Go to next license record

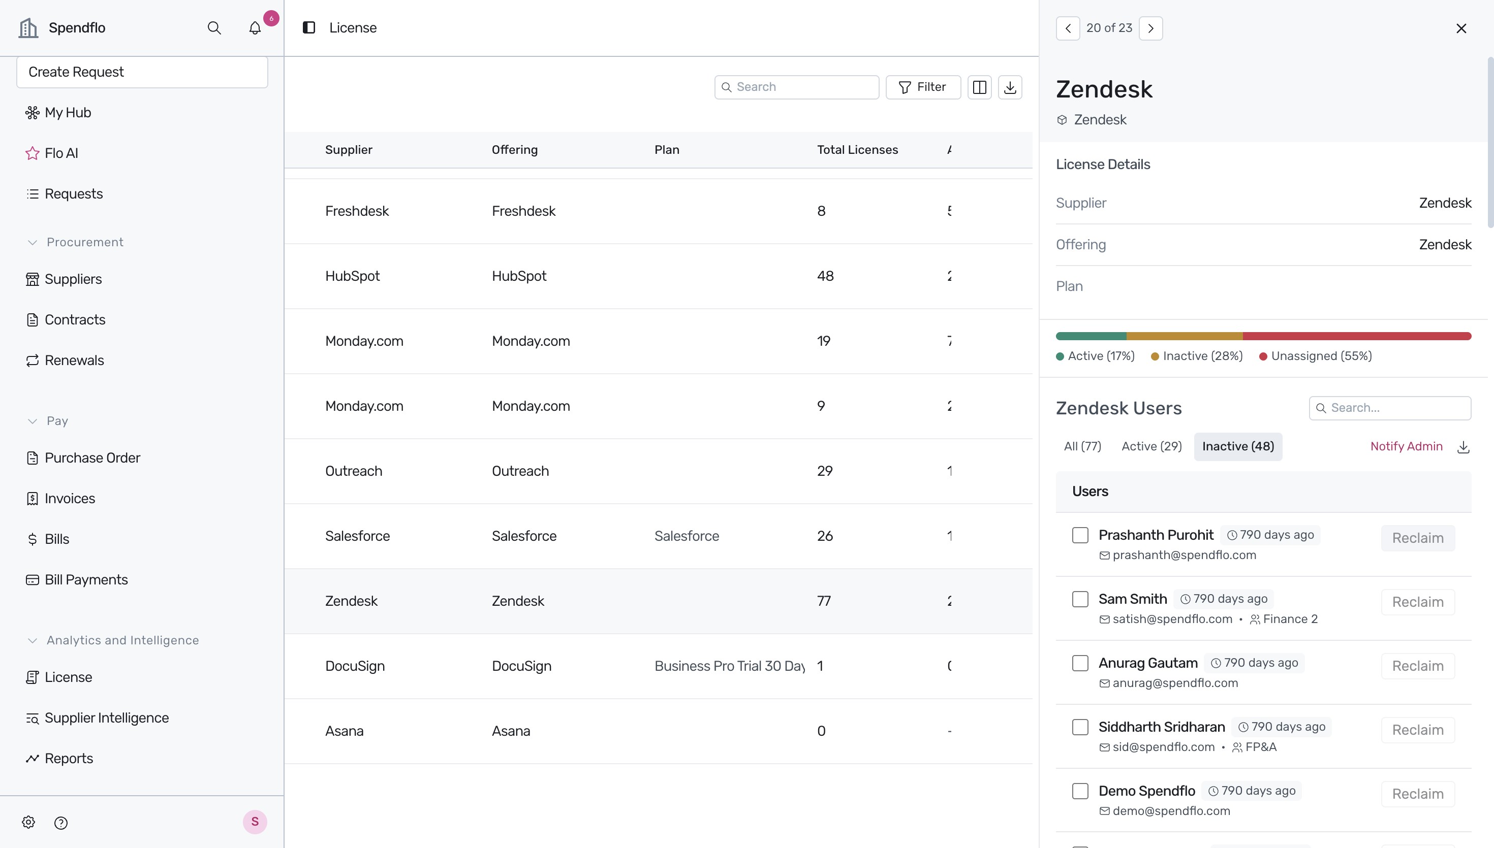click(1151, 28)
